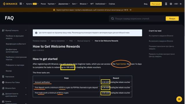Select USD currency setting

[x=176, y=4]
